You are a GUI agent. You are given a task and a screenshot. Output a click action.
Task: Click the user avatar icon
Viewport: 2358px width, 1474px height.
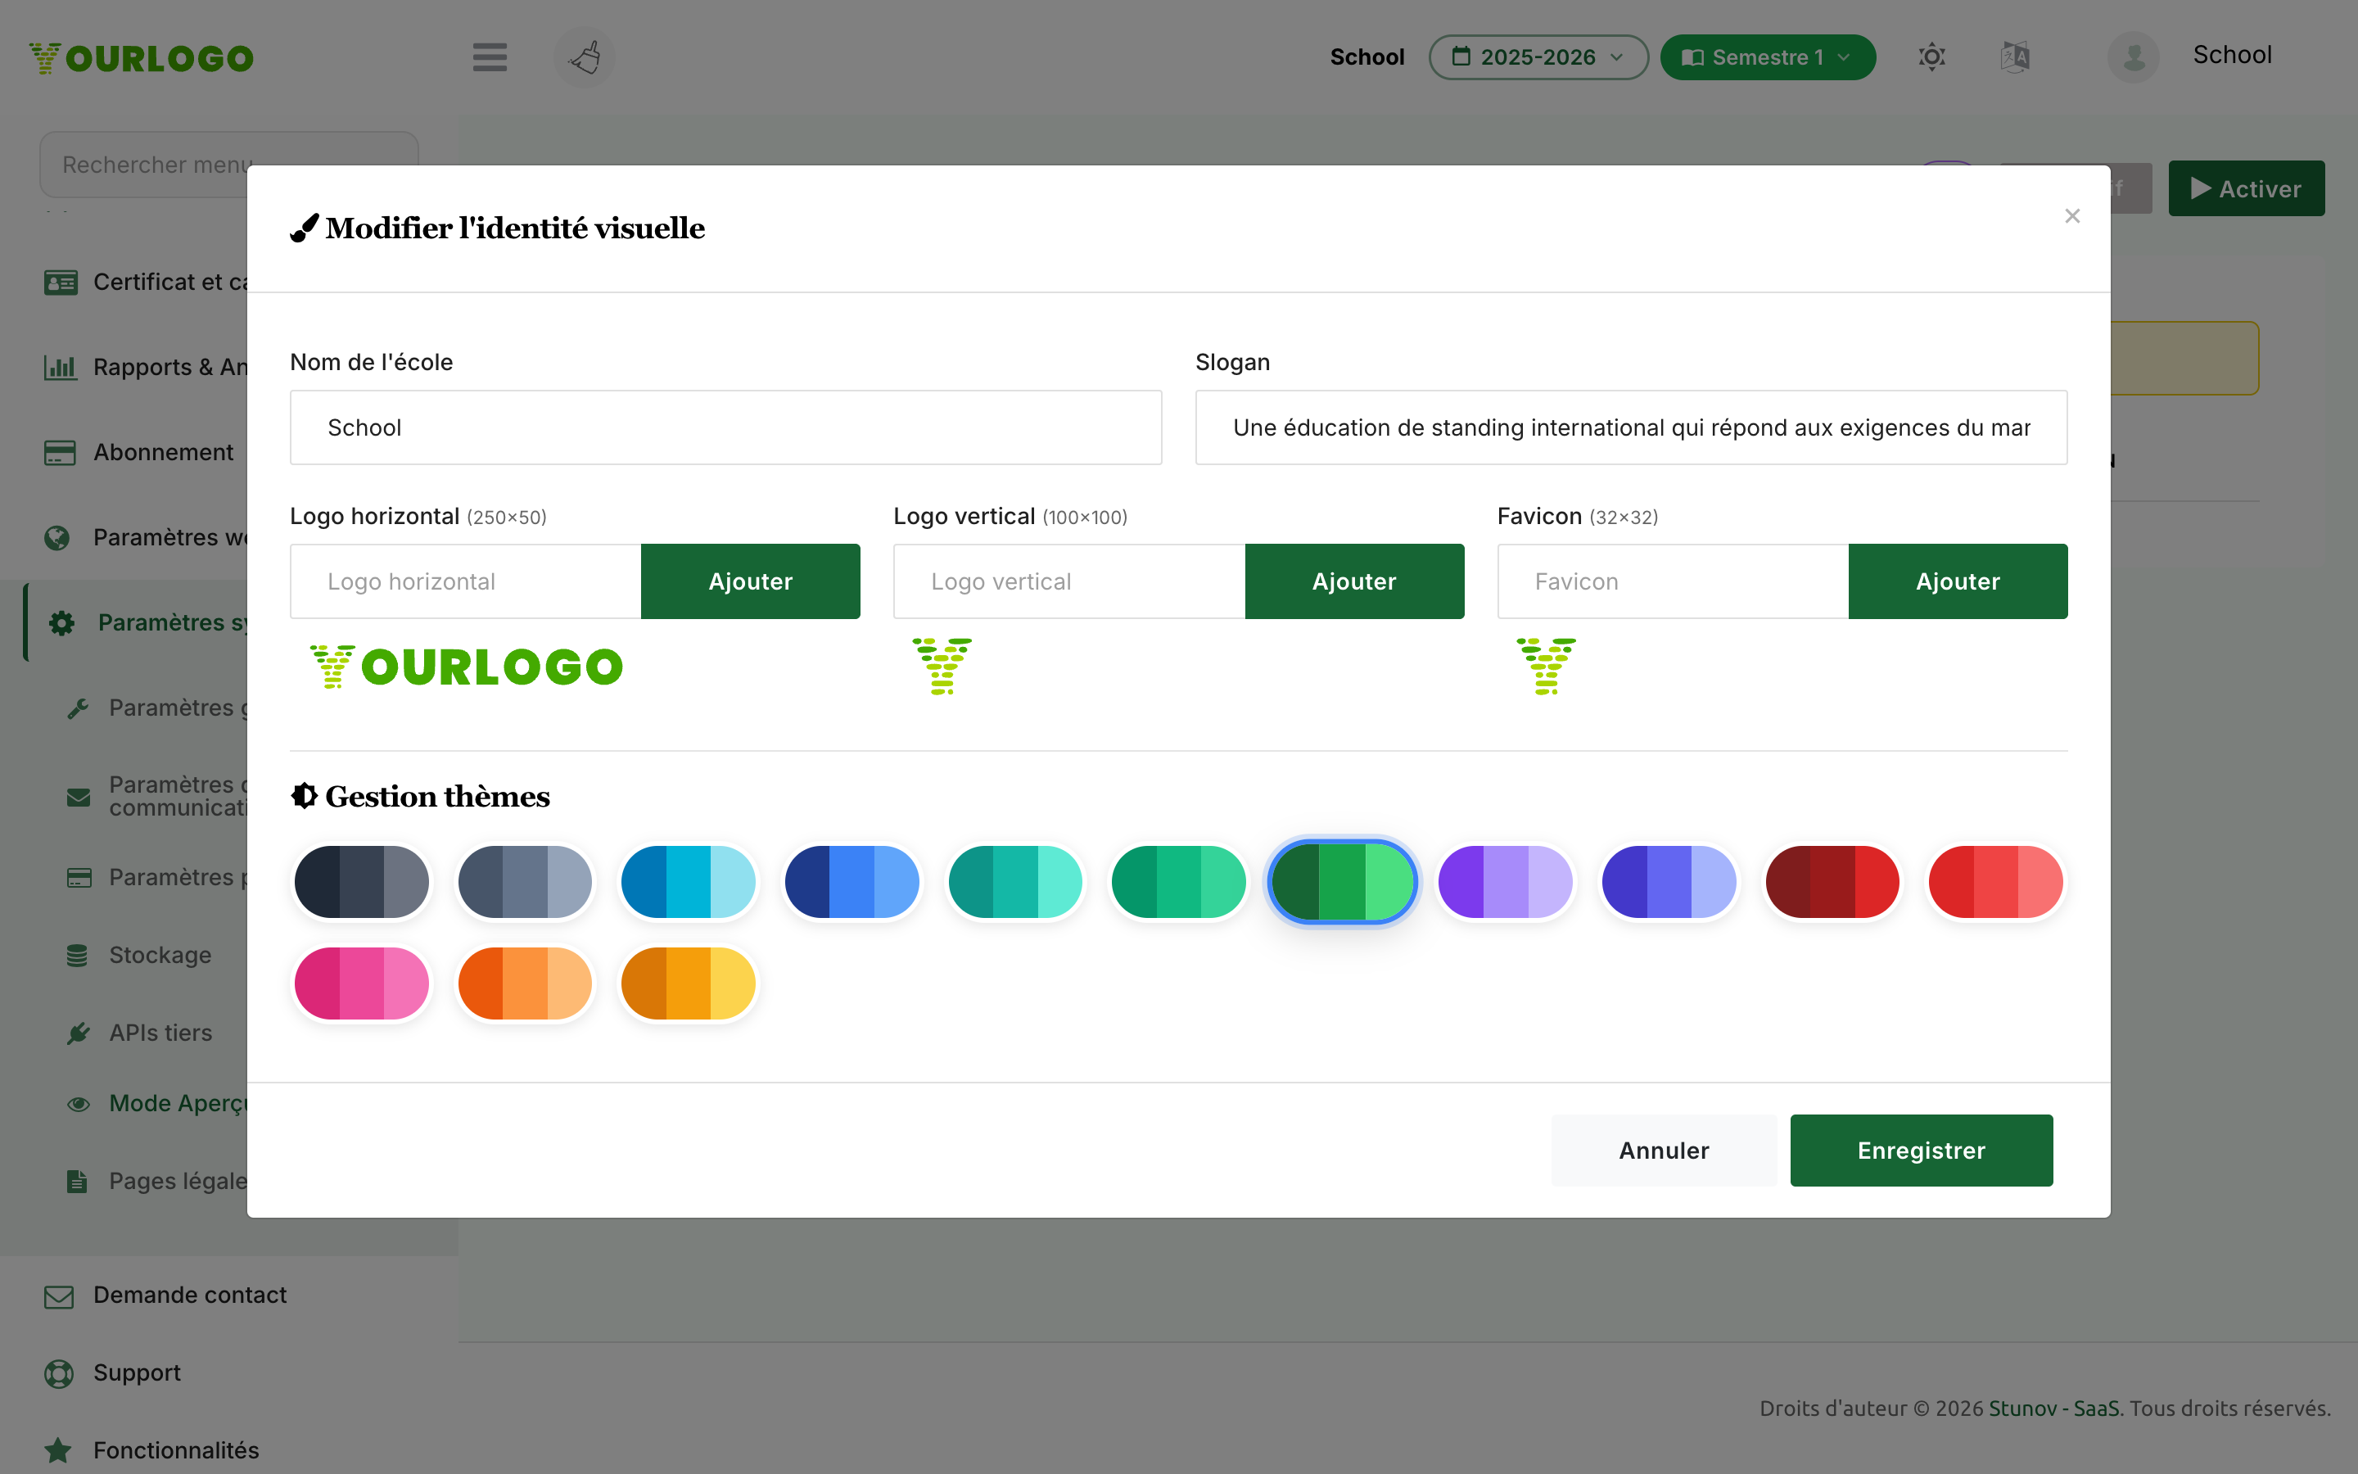tap(2133, 57)
